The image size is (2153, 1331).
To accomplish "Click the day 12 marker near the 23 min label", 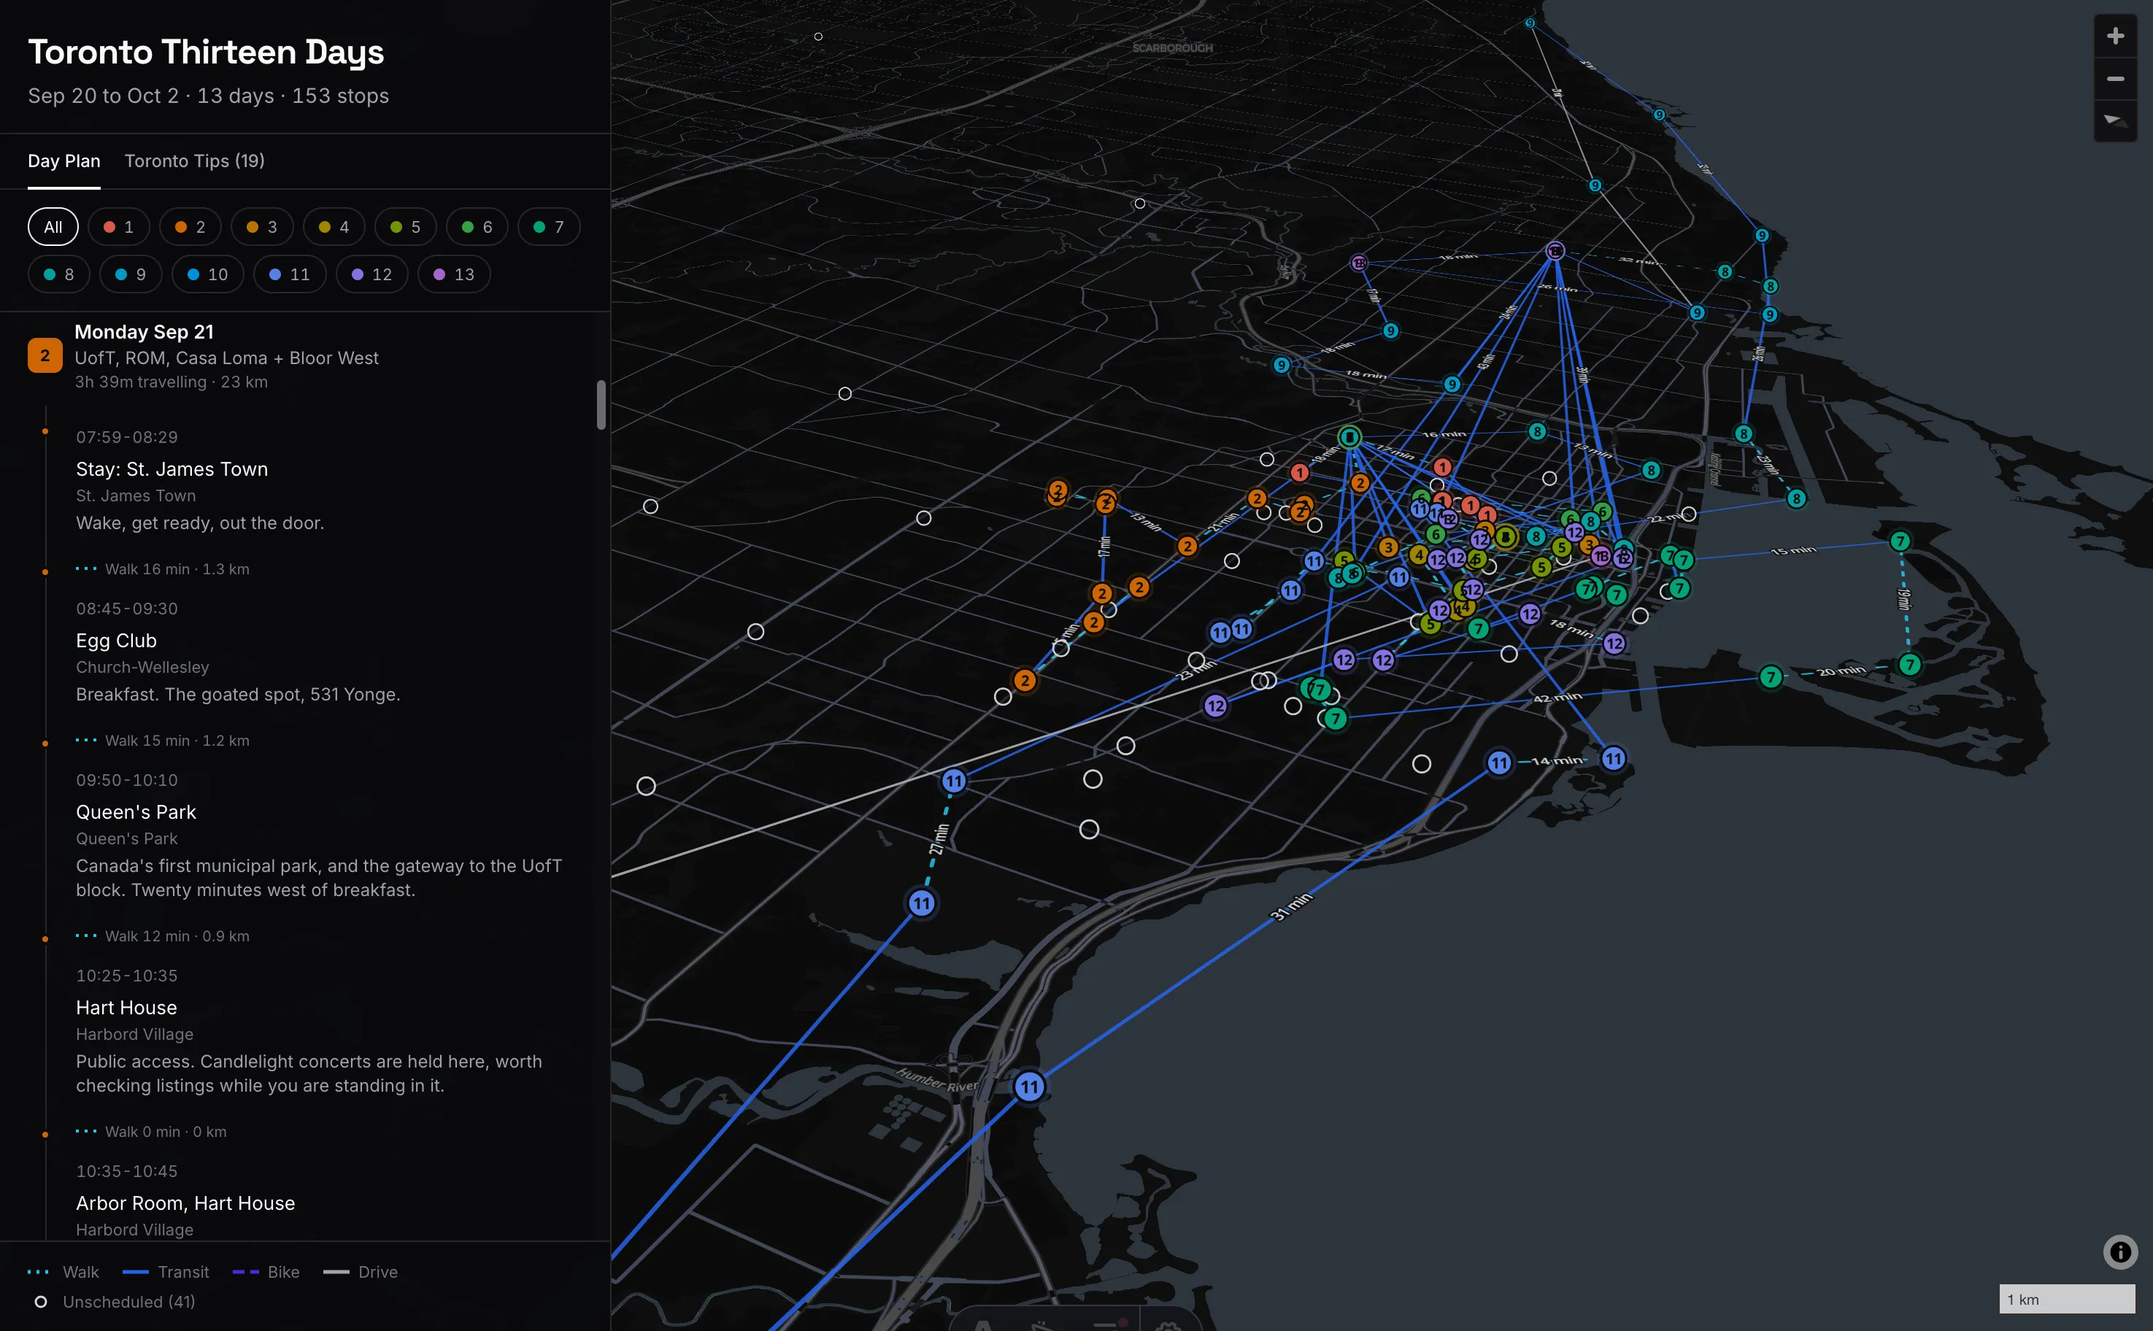I will [x=1214, y=705].
